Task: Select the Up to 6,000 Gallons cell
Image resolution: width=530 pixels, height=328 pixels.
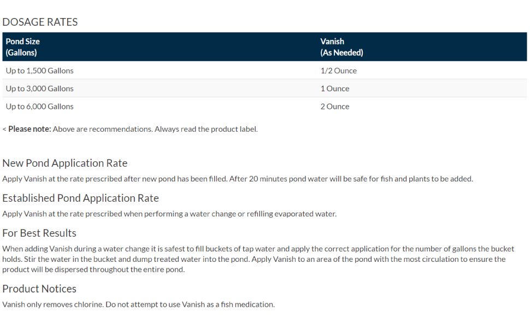Action: pos(39,107)
